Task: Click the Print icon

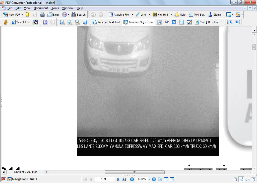Action: click(x=42, y=15)
